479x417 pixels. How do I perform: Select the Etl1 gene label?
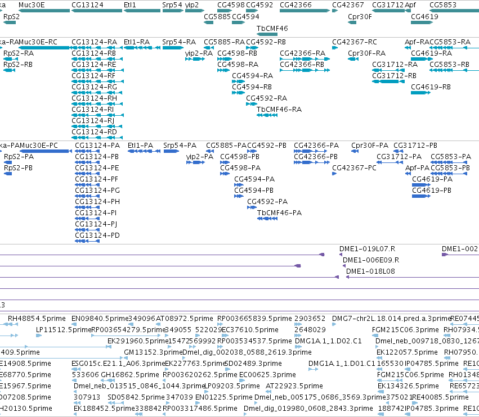[130, 5]
